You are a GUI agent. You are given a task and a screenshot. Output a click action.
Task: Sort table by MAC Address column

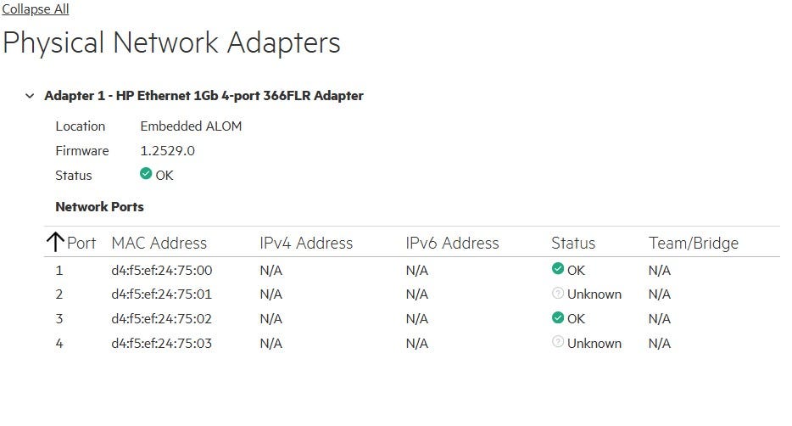pyautogui.click(x=159, y=243)
